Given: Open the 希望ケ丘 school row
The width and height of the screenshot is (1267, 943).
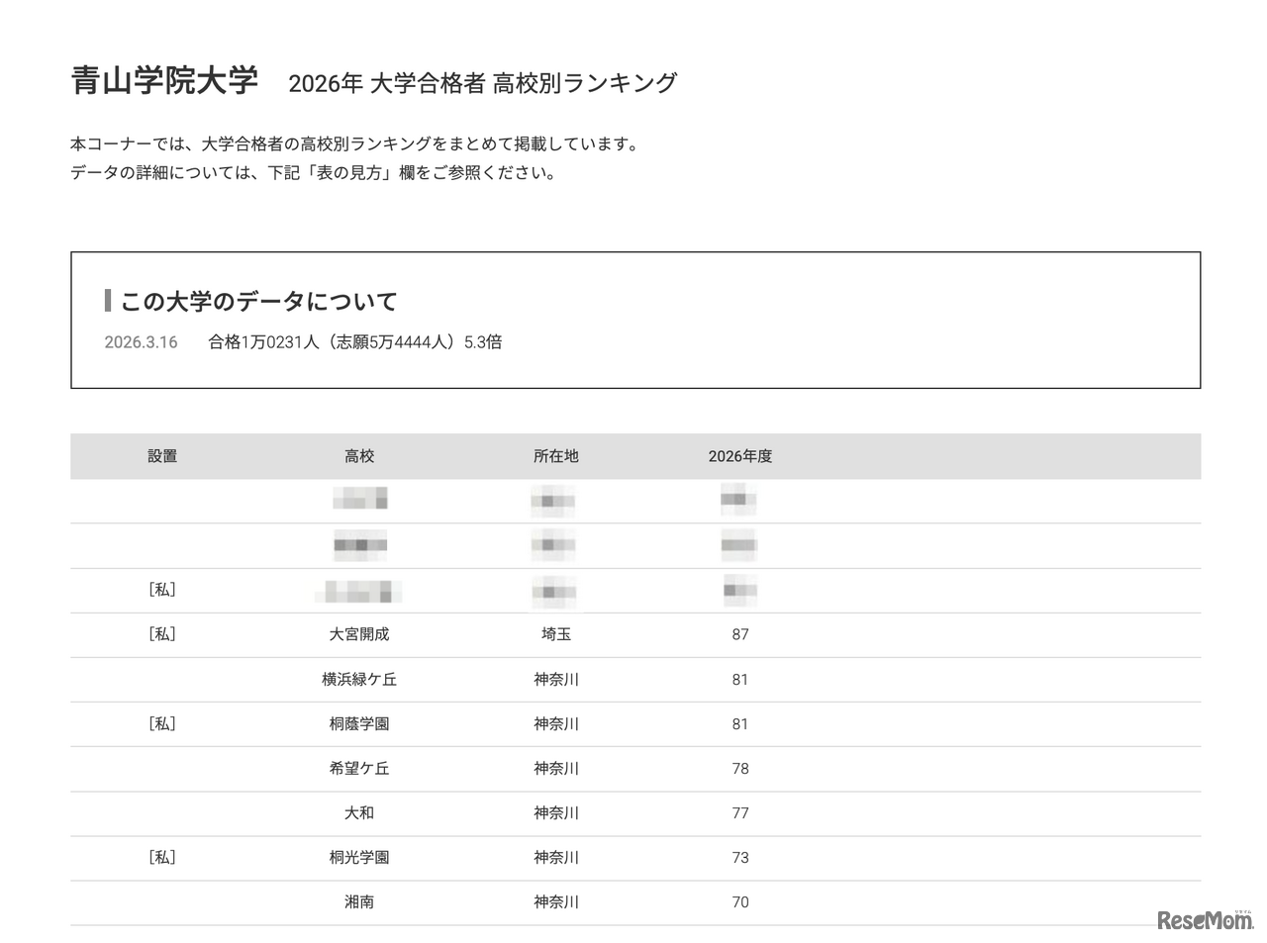Looking at the screenshot, I should click(x=359, y=768).
